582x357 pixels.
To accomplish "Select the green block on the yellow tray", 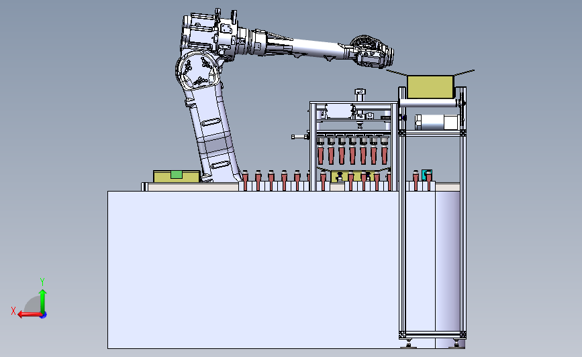I will [177, 174].
